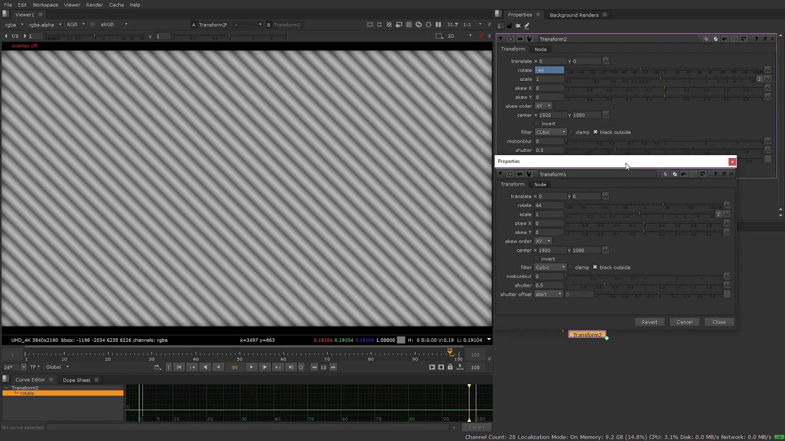
Task: Click the center-node icon in the Transform1 header
Action: pos(510,174)
